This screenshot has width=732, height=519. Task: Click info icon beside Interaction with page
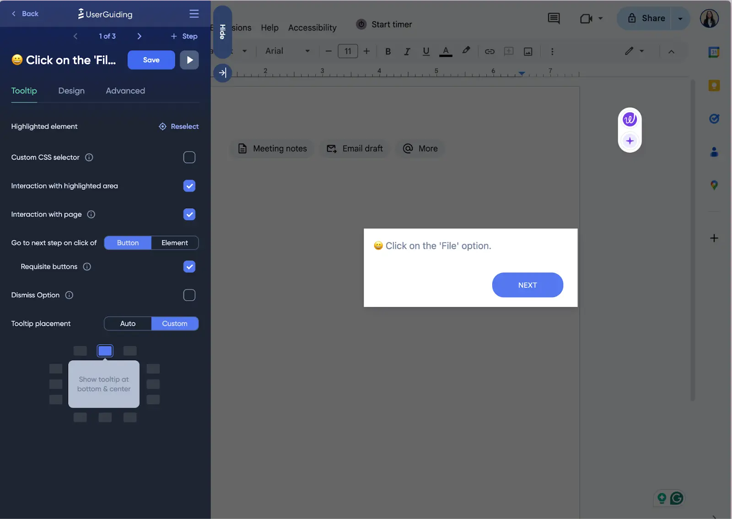91,214
